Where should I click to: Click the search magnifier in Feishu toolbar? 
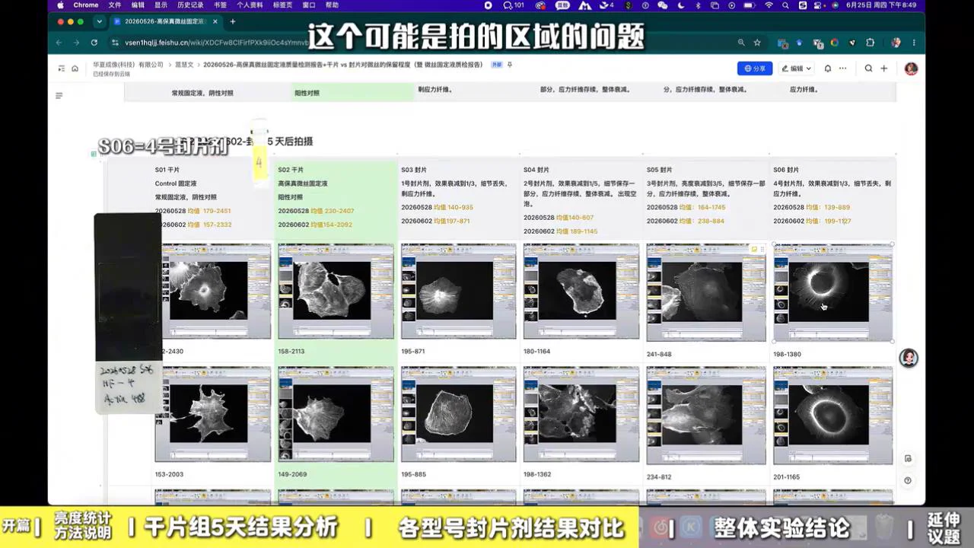[x=868, y=68]
